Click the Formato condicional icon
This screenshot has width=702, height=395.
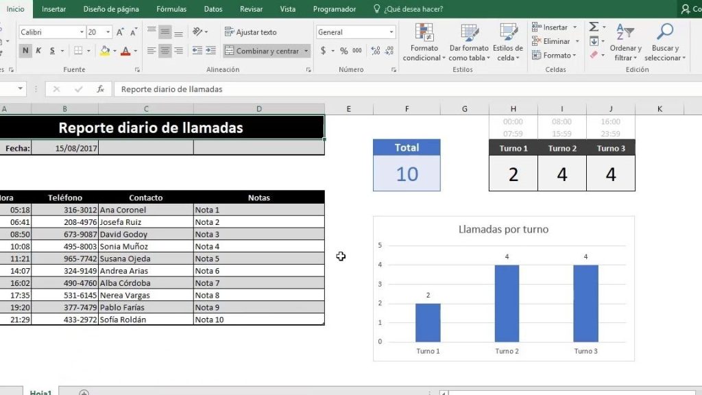coord(424,34)
